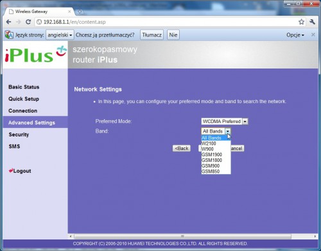Viewport: 321px width, 251px height.
Task: Select All Bands option
Action: tap(216, 138)
